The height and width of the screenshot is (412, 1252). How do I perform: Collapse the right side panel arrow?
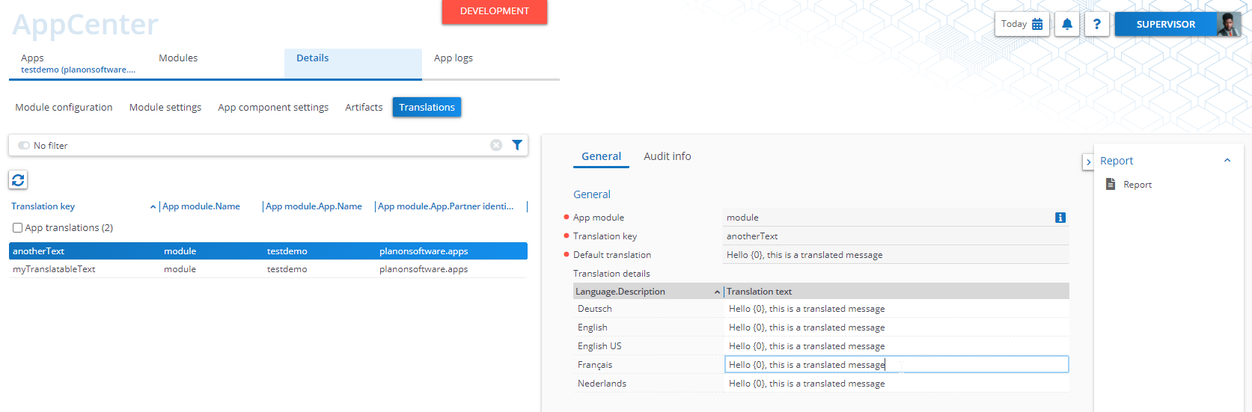1088,162
